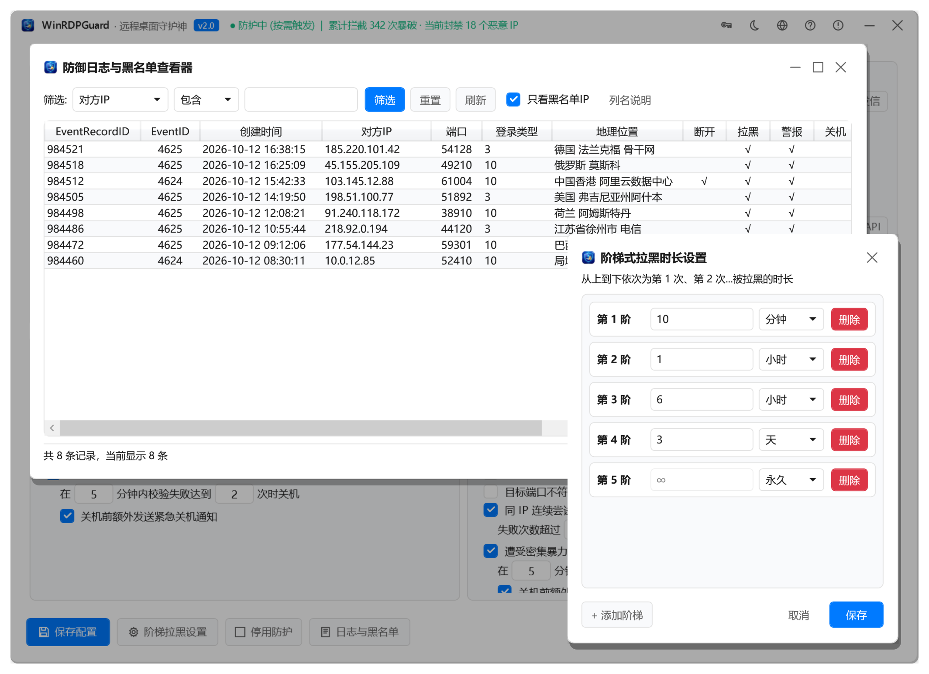
Task: Click scrollbar left arrow in log table
Action: [x=52, y=428]
